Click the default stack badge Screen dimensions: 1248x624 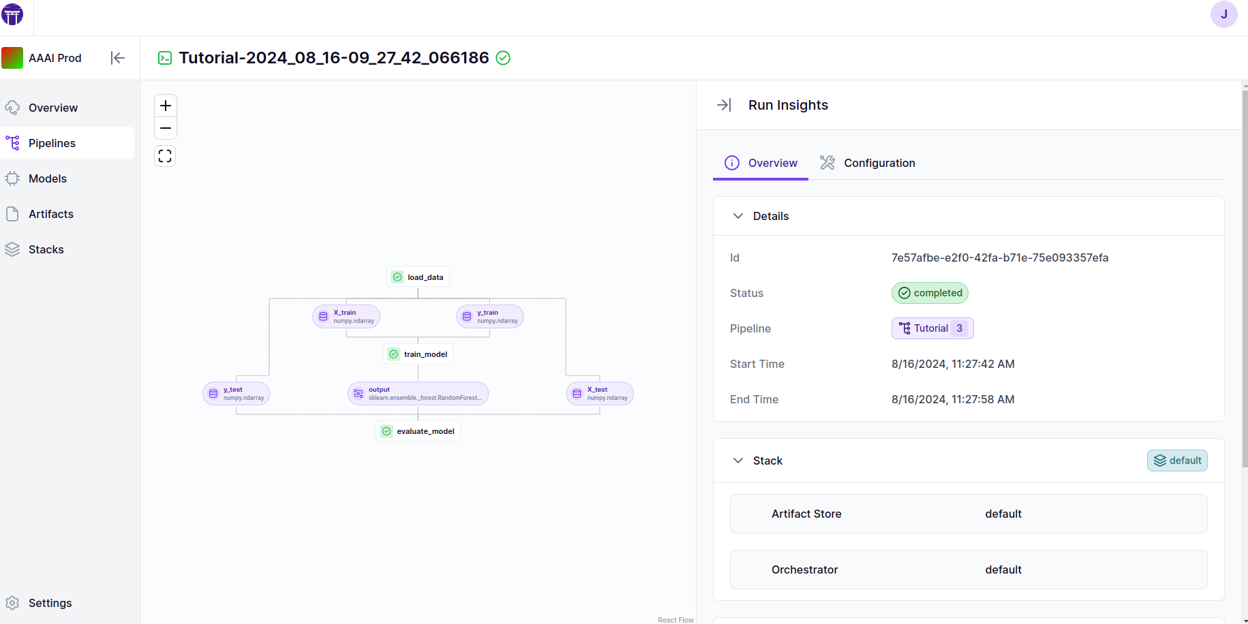pos(1177,461)
